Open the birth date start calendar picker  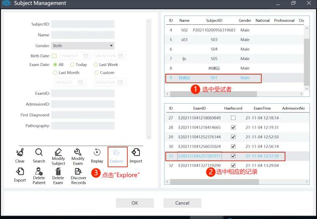tap(86, 56)
